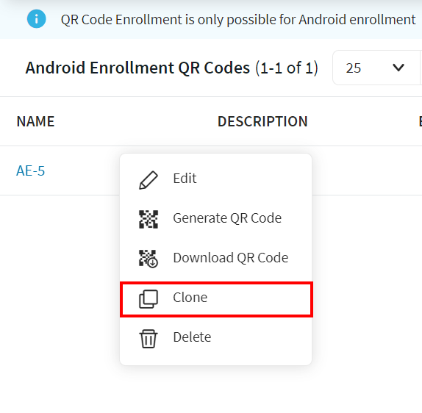Click the trash can Delete icon
The height and width of the screenshot is (413, 422).
click(x=149, y=339)
